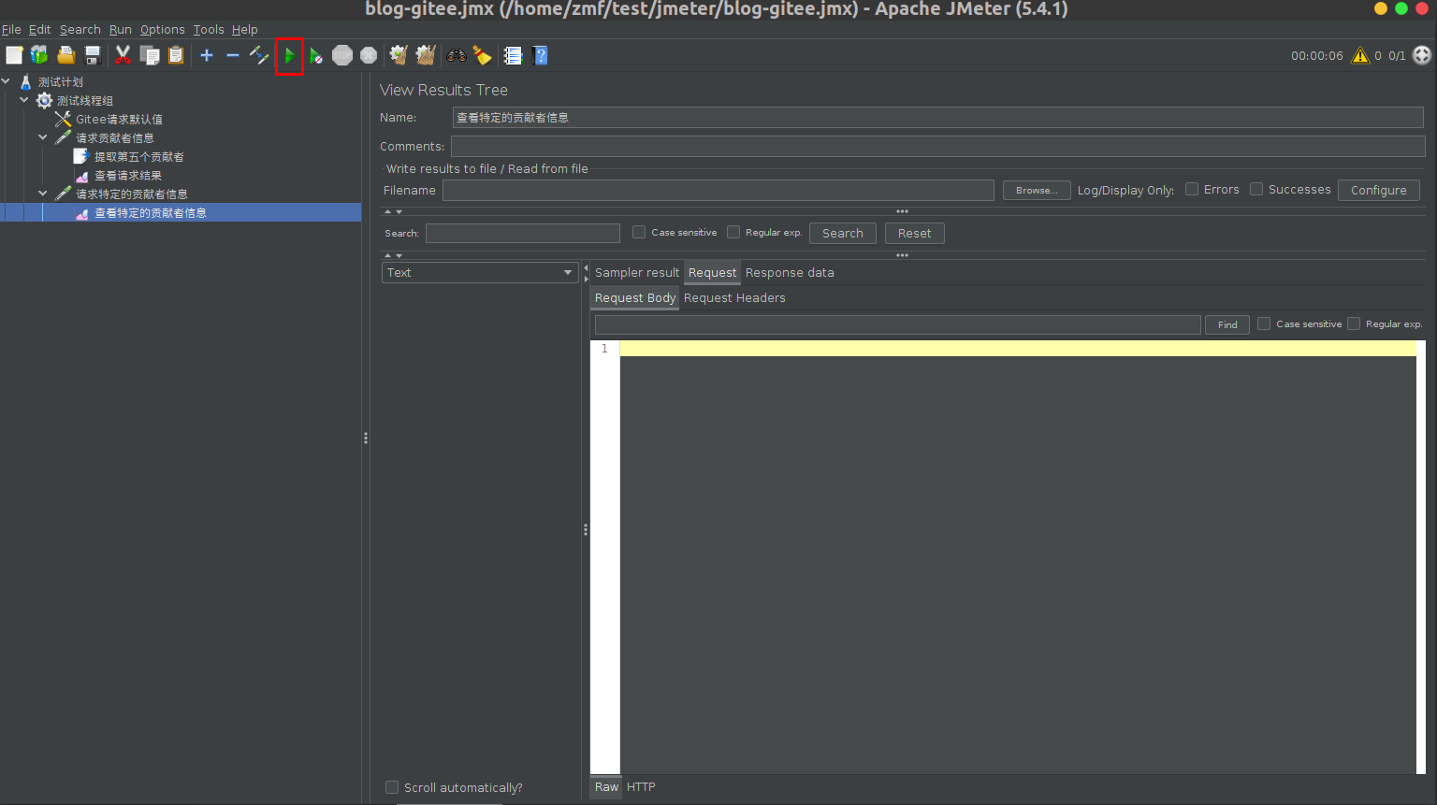Screen dimensions: 1437x805
Task: Click the Shutdown test icon
Action: [x=369, y=55]
